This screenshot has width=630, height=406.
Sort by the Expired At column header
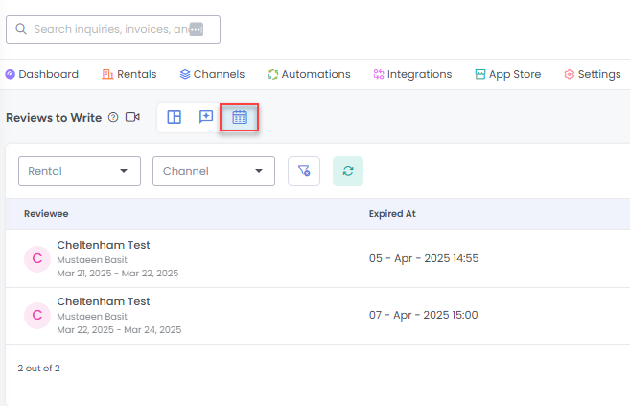click(391, 214)
